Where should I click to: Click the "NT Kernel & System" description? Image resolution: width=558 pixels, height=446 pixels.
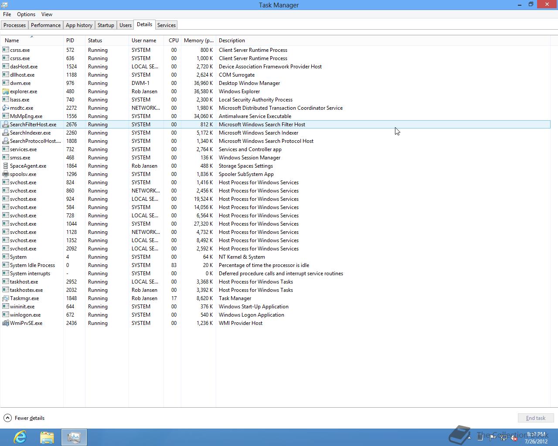tap(242, 257)
